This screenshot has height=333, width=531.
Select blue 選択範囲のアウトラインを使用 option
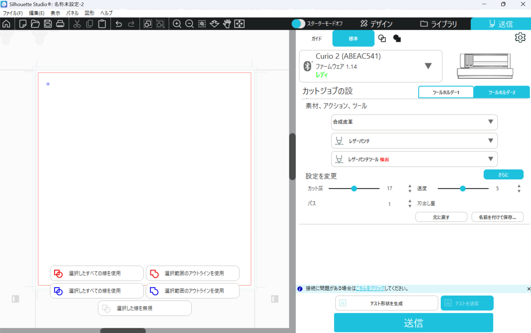pos(192,291)
